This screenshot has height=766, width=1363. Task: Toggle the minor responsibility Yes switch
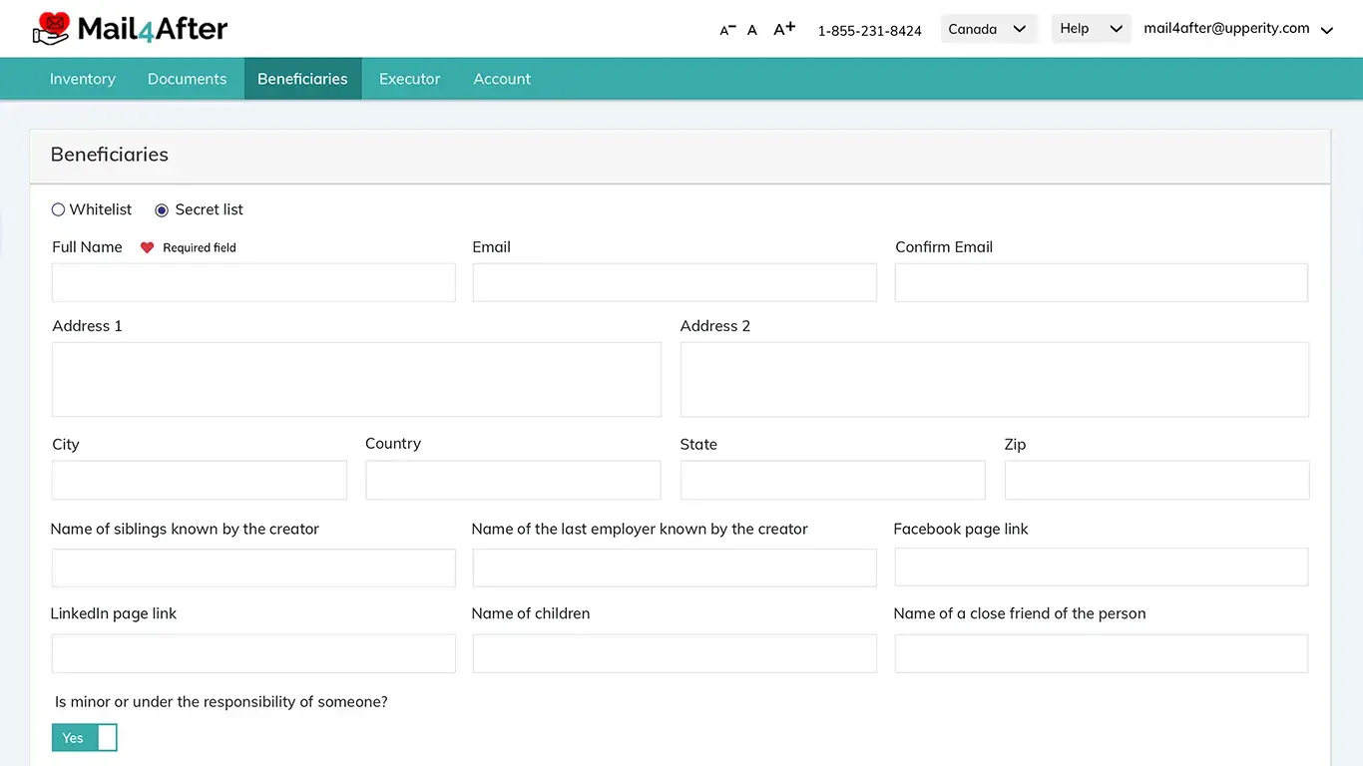click(x=85, y=738)
